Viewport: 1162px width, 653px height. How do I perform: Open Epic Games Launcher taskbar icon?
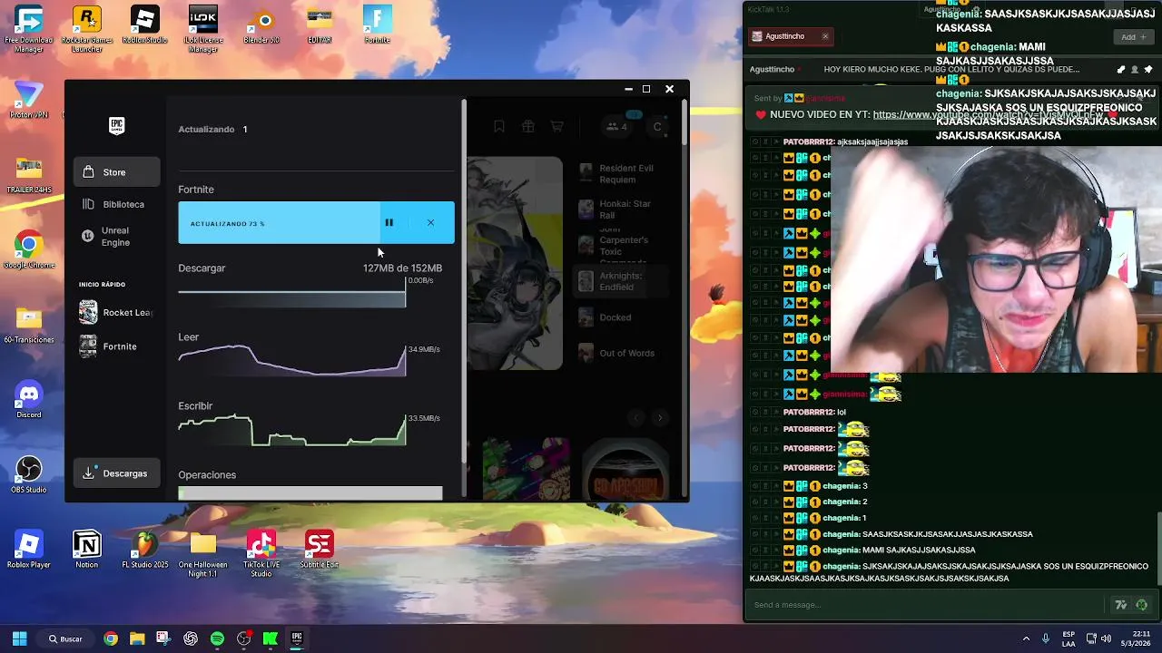[x=296, y=638]
